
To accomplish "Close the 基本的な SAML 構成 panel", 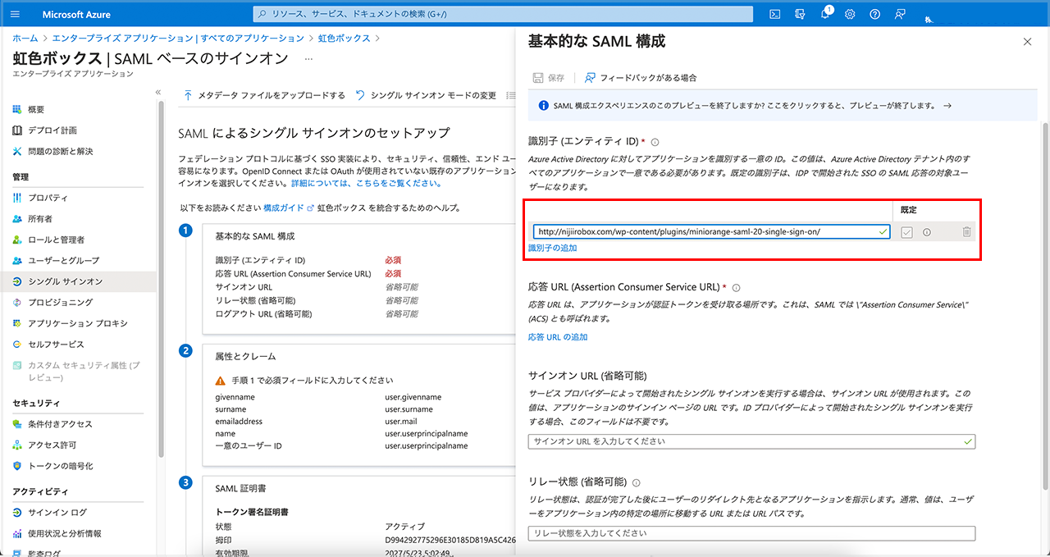I will [x=1027, y=41].
